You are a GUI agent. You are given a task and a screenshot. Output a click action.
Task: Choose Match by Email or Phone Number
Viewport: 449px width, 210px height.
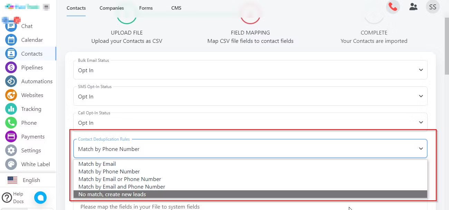click(250, 179)
